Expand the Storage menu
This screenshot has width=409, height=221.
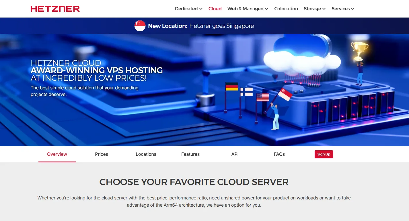coord(315,9)
